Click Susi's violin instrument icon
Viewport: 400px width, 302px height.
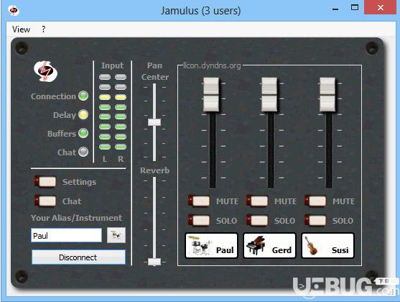tap(311, 245)
